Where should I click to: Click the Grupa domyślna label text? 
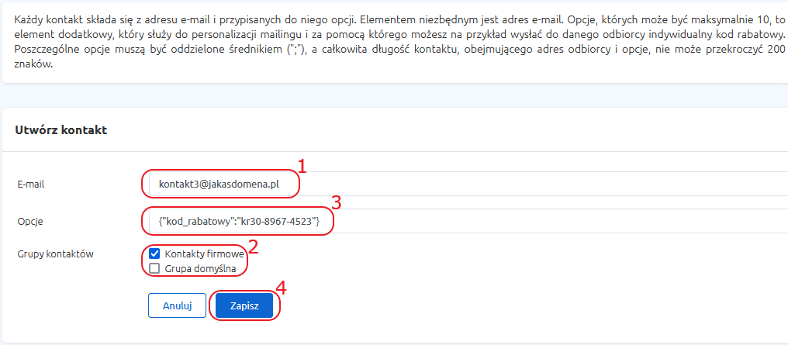pos(200,269)
